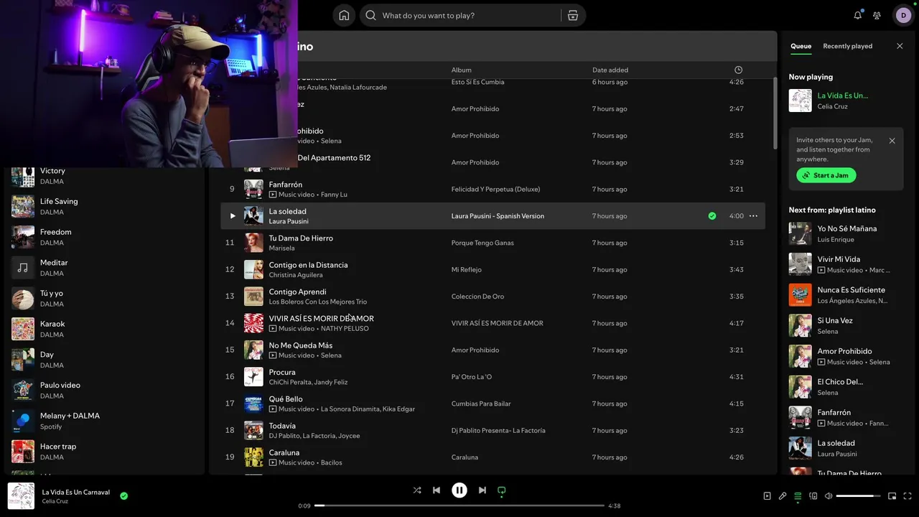Open more options for La soledad
The image size is (919, 517).
pyautogui.click(x=753, y=216)
